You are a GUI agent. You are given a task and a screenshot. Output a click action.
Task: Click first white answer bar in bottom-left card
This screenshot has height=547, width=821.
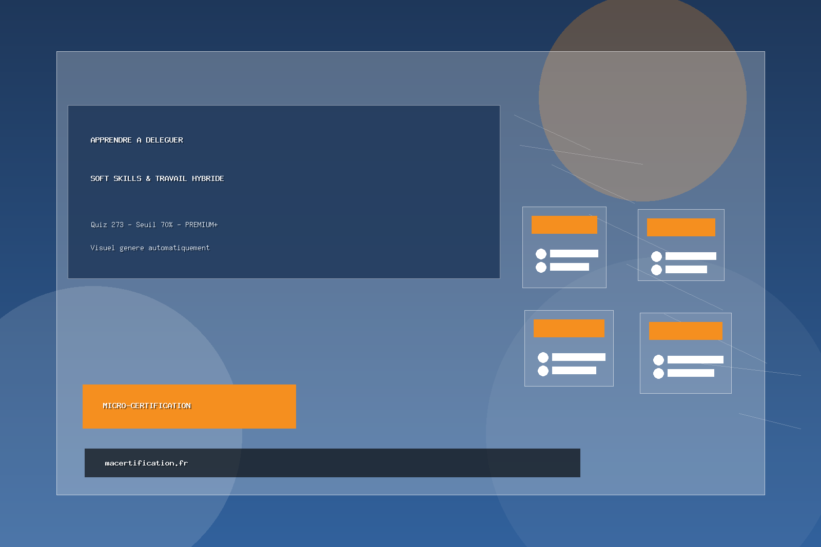click(x=578, y=357)
